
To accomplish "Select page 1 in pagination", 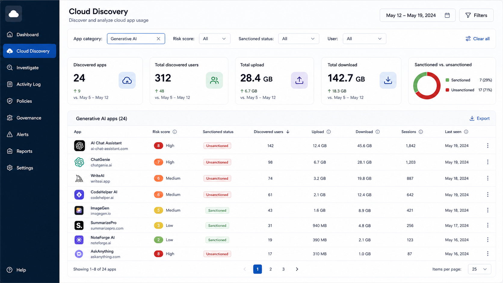I will click(x=258, y=269).
